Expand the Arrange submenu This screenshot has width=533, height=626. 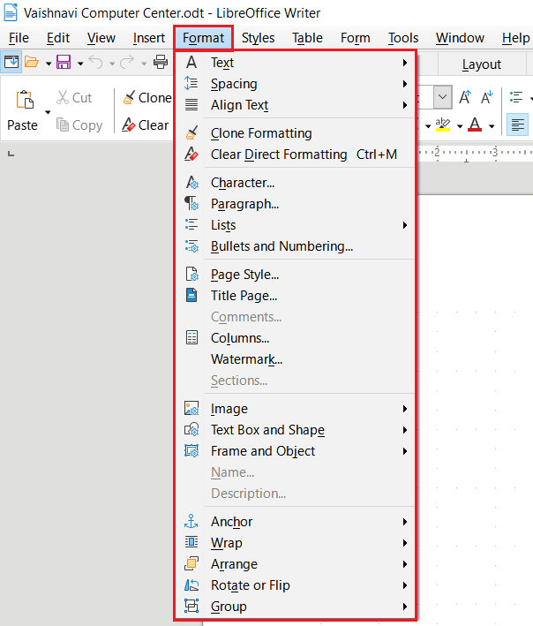[296, 564]
